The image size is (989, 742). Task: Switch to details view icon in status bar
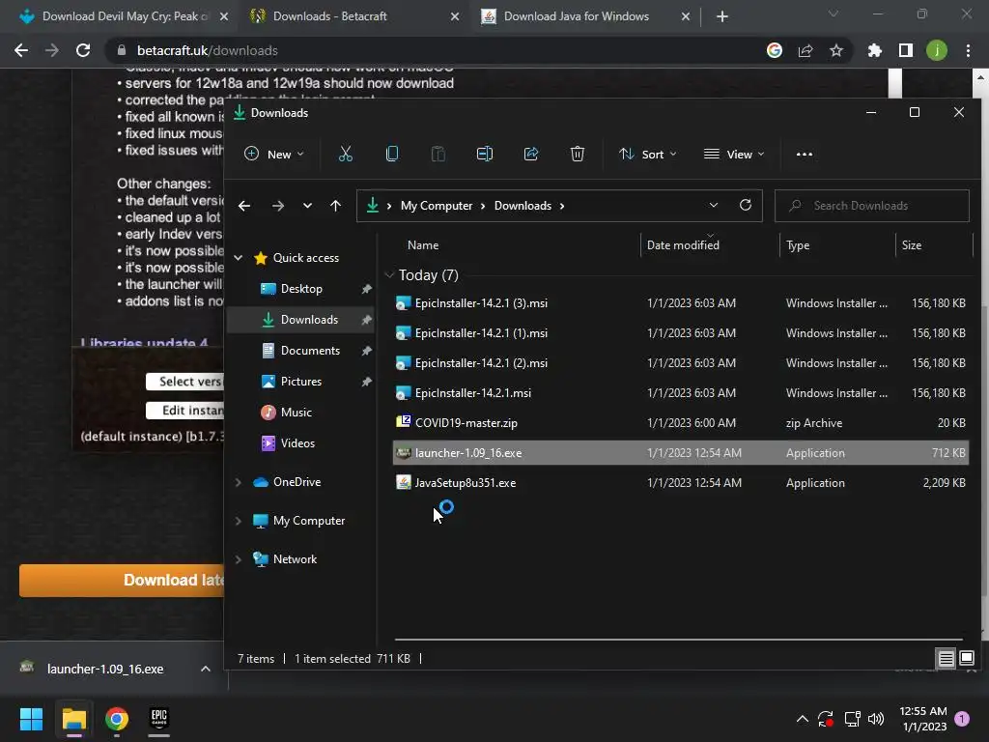pos(947,659)
